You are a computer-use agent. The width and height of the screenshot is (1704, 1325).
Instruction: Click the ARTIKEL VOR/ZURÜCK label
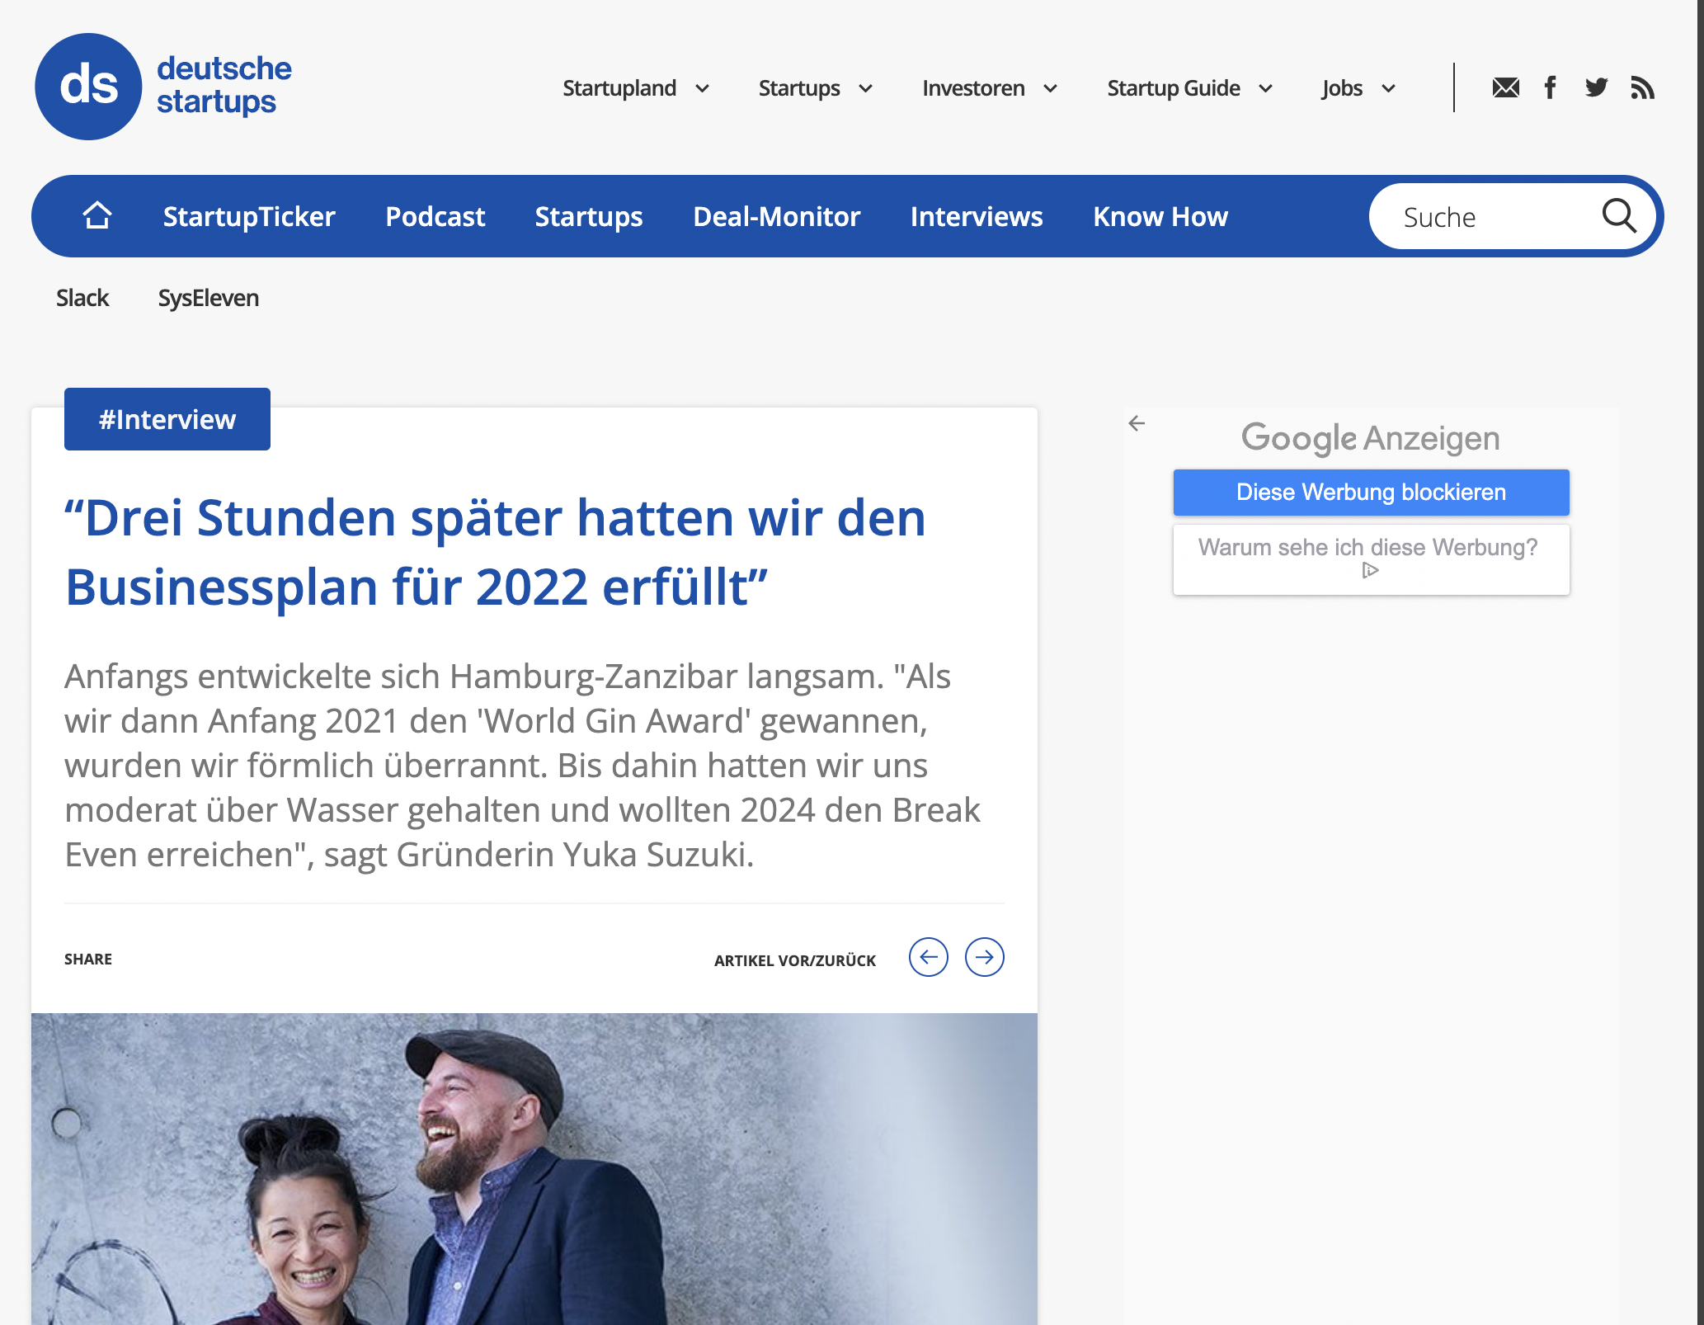795,960
